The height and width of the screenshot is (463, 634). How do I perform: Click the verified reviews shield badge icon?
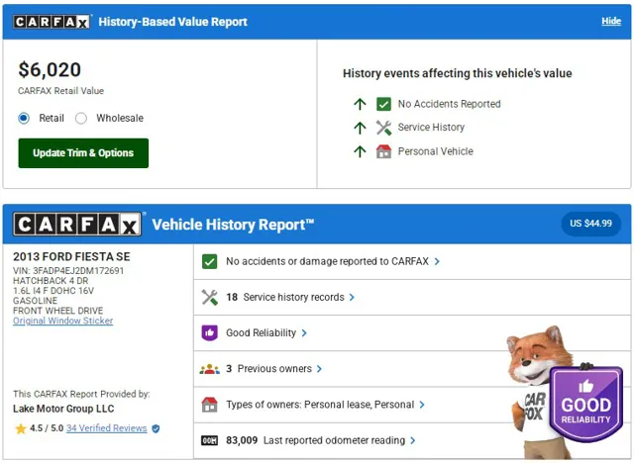pyautogui.click(x=155, y=428)
